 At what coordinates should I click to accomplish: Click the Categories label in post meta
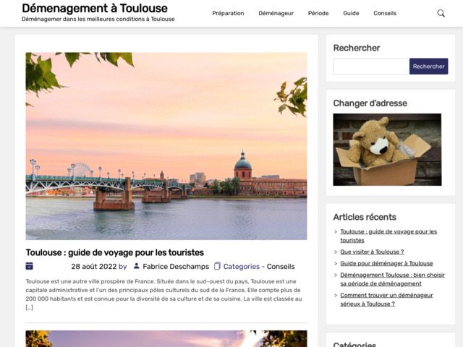(241, 267)
